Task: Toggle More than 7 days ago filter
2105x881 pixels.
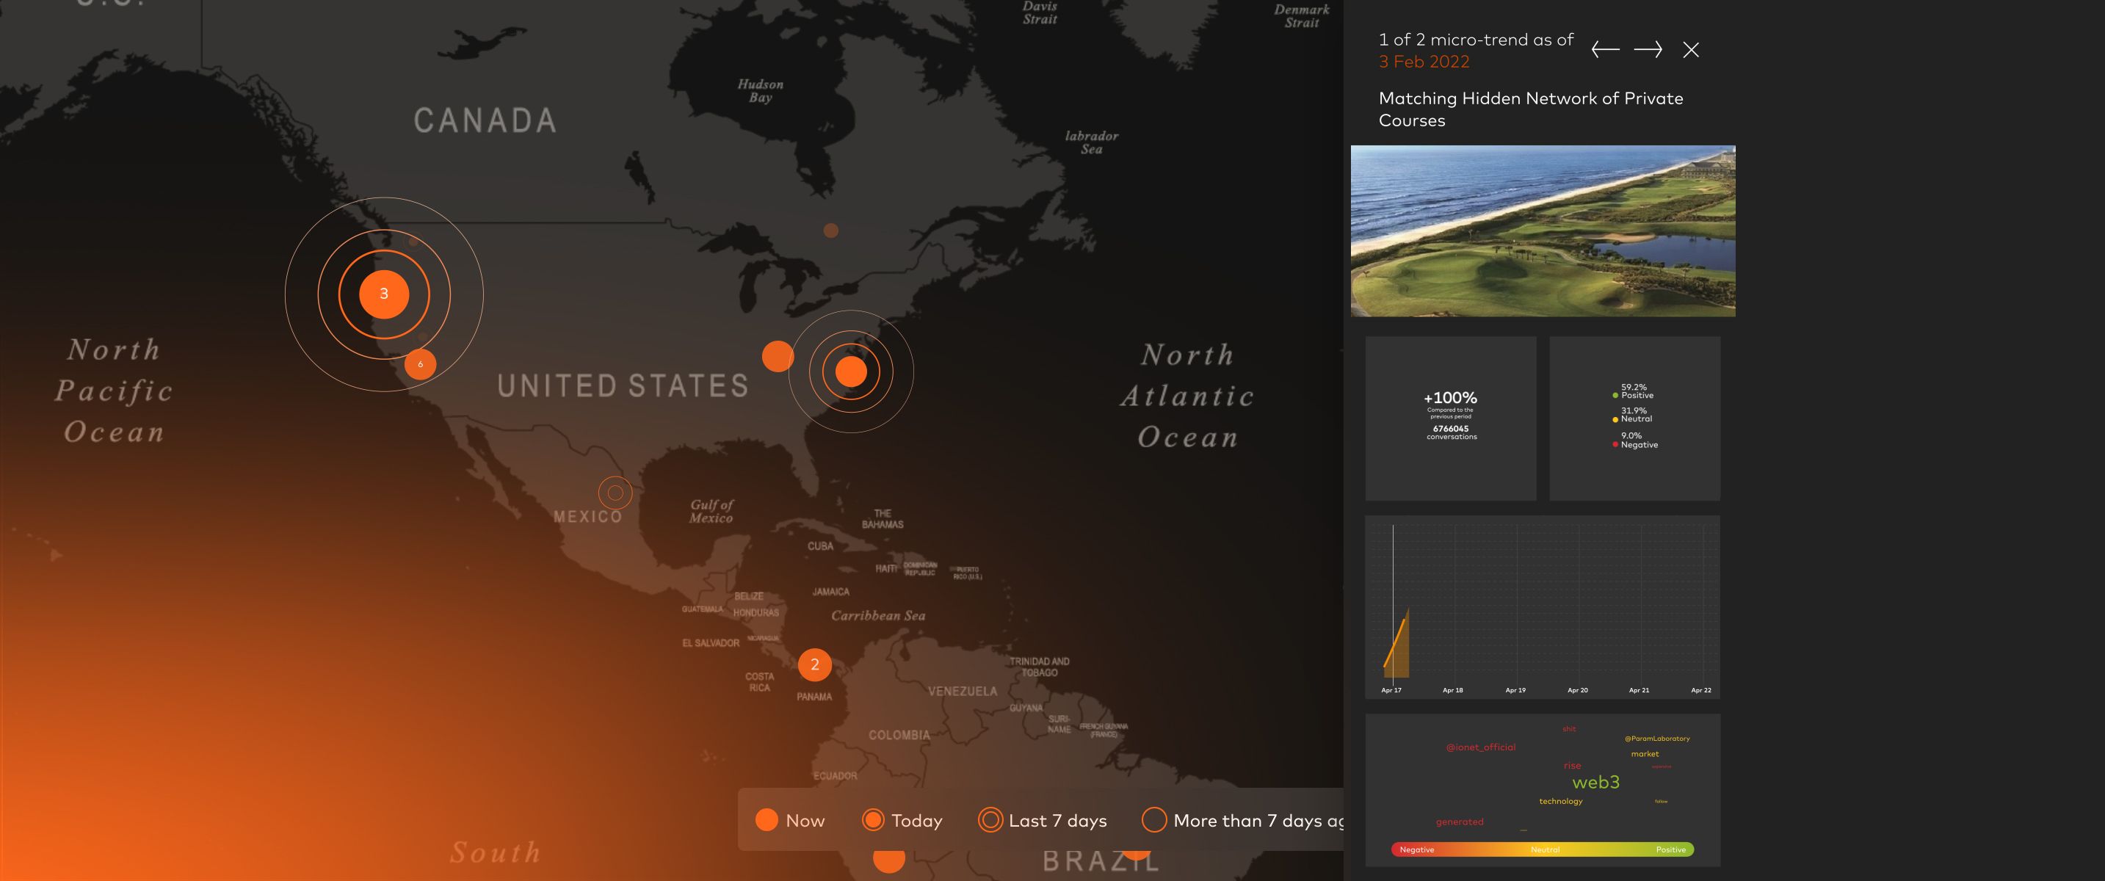Action: pyautogui.click(x=1242, y=820)
